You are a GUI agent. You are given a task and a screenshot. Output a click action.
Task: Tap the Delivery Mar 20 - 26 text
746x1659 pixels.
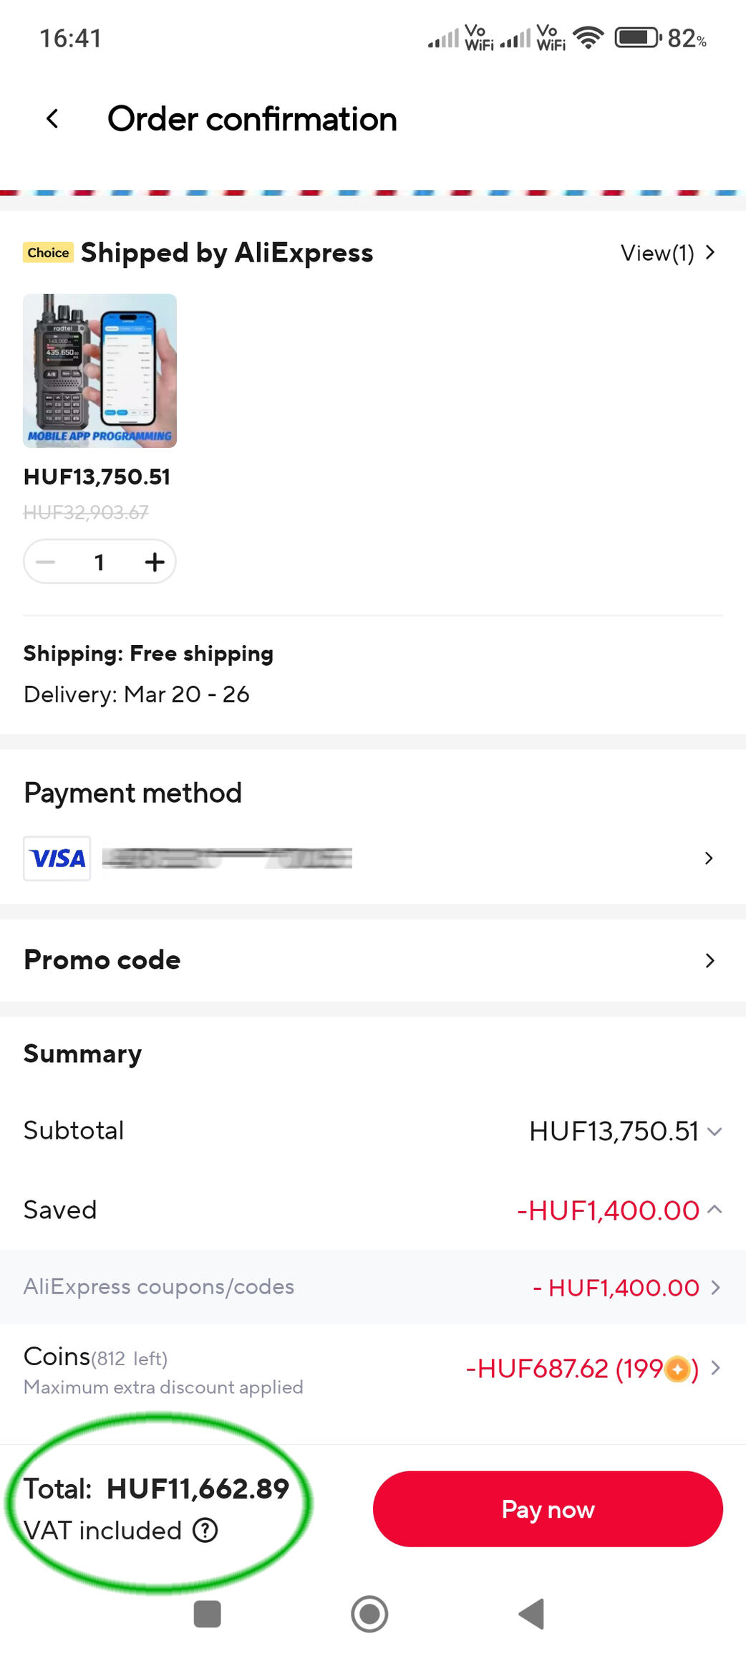coord(137,694)
